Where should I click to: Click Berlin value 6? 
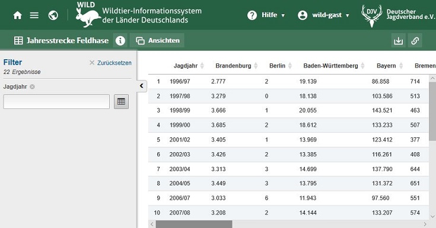266,198
